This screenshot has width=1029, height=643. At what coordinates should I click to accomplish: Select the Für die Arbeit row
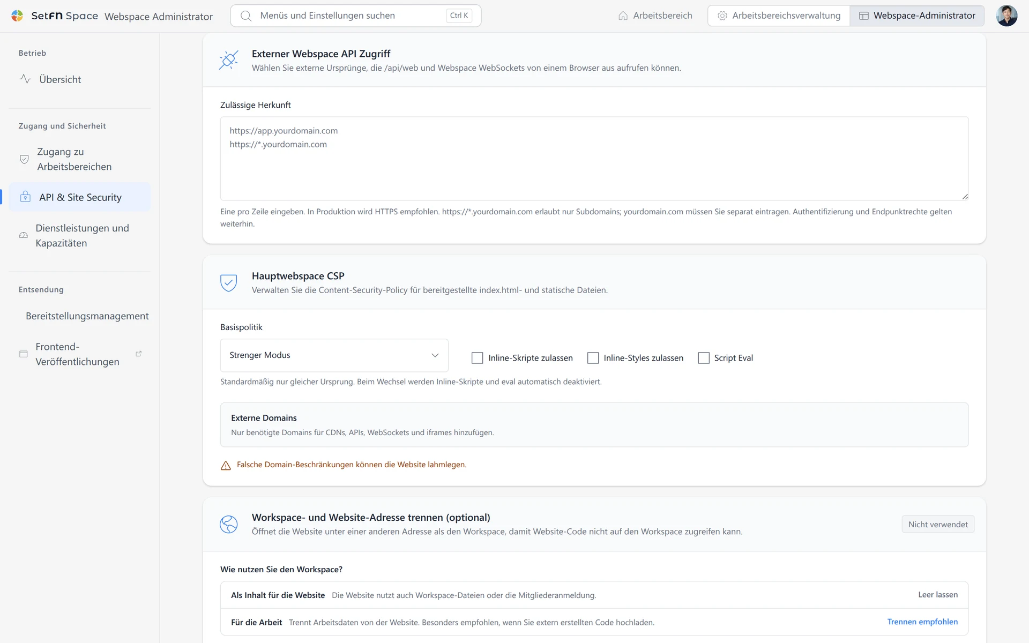[594, 622]
